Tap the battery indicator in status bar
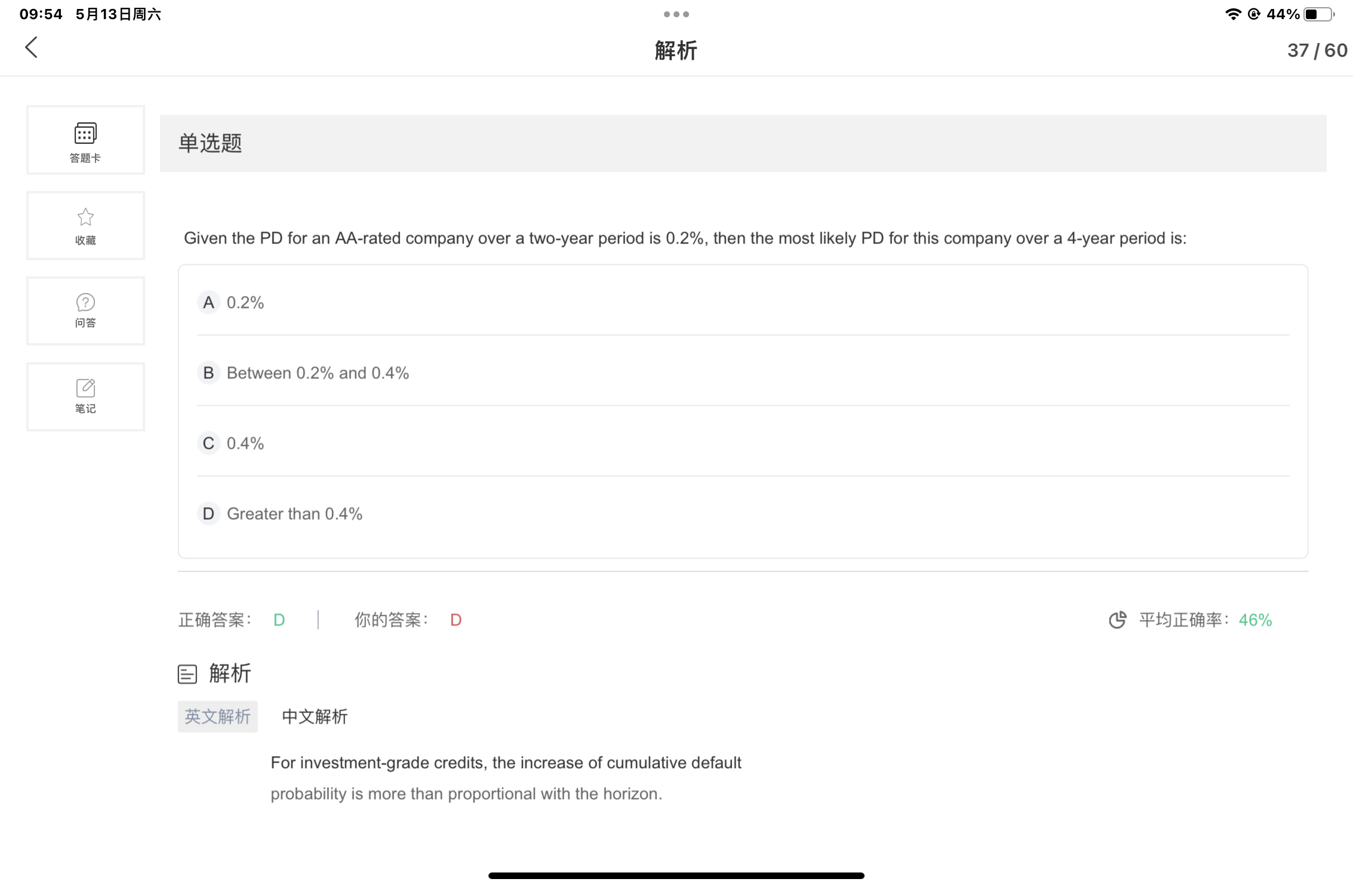The height and width of the screenshot is (888, 1353). [1318, 14]
